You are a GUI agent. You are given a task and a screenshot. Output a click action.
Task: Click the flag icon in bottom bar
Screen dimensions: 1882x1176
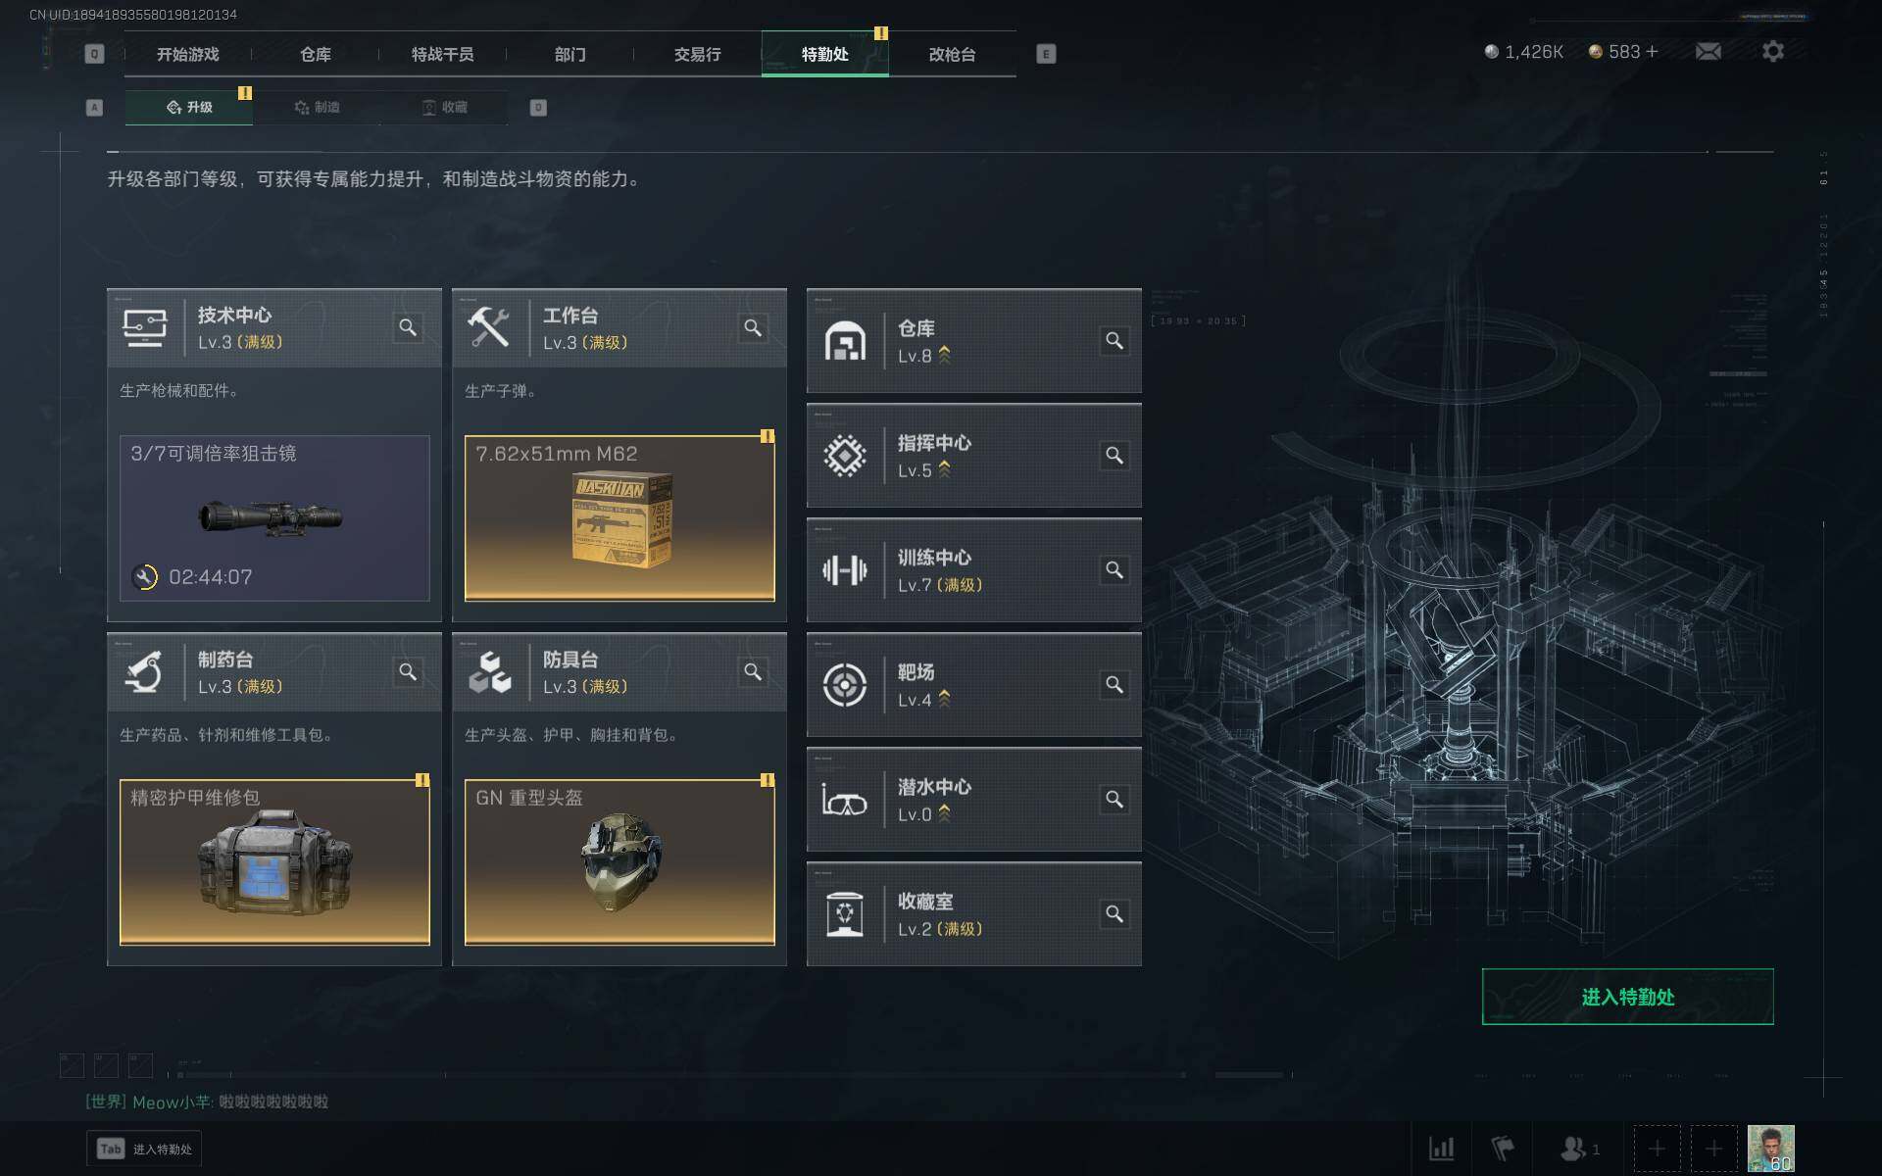(1503, 1149)
